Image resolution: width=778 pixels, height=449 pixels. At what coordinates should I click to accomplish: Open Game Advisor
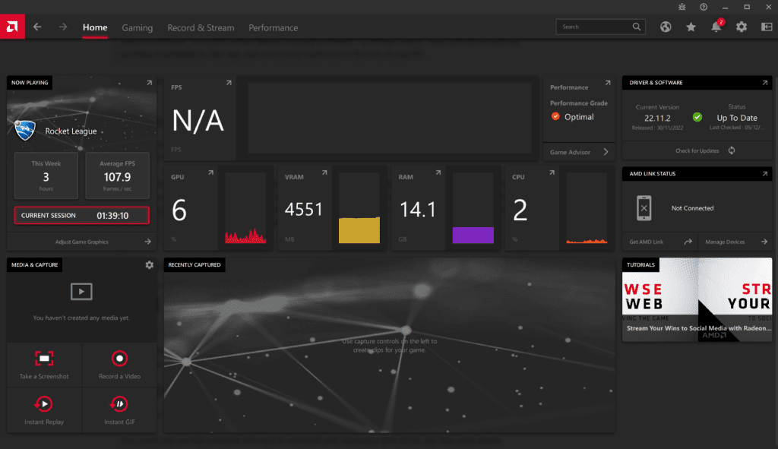[578, 152]
